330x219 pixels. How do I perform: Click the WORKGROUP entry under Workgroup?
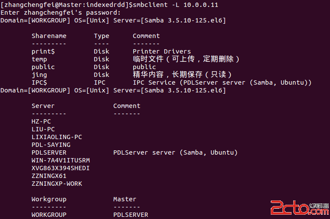(49, 215)
